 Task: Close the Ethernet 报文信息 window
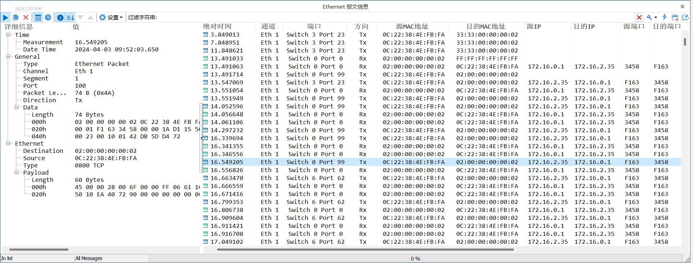point(682,7)
